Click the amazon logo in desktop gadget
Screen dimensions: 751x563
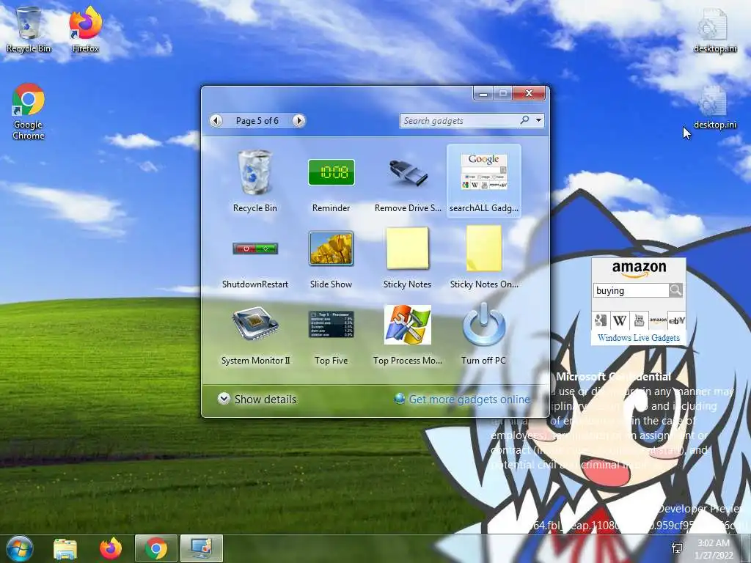click(x=639, y=268)
